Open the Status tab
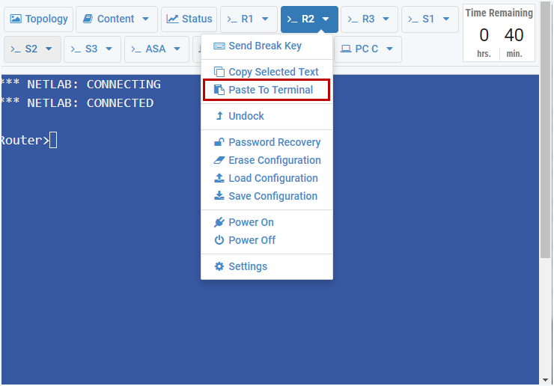The height and width of the screenshot is (386, 554). click(189, 19)
